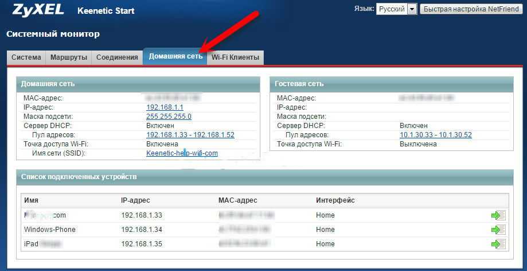Select the Windows-Phone device row name
Viewport: 527px width, 271px height.
49,230
